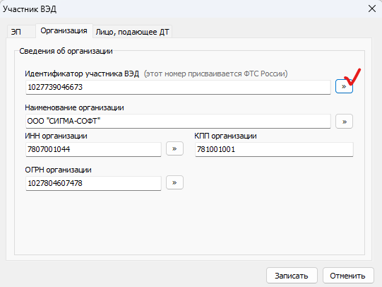Click the » button beside ИНН организации field
The height and width of the screenshot is (287, 382).
(x=174, y=148)
